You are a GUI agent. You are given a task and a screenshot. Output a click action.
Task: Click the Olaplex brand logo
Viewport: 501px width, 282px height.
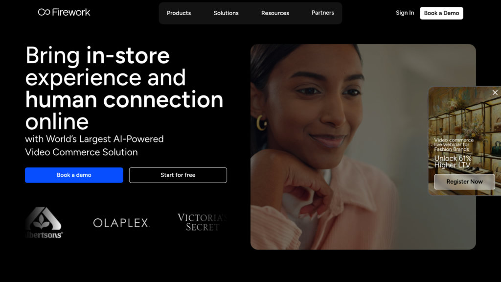click(121, 223)
